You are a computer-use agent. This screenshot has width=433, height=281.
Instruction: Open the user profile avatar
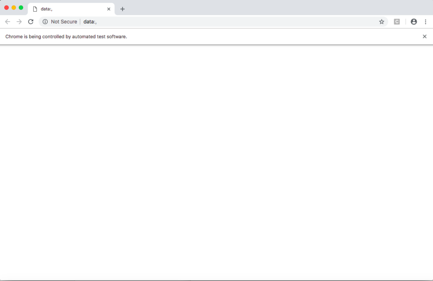pos(414,22)
